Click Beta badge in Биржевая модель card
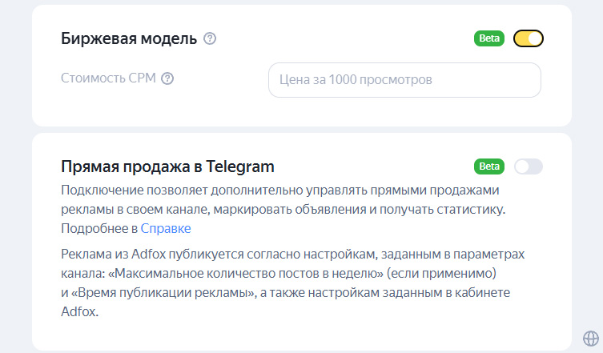Screen dimensions: 603x353 488,38
